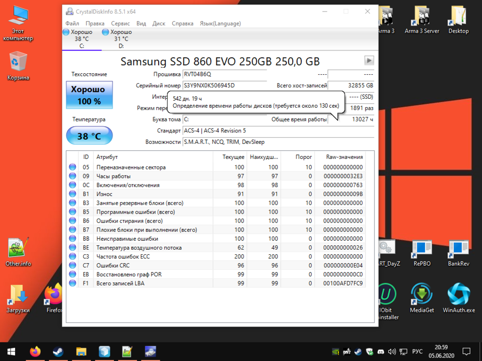
Task: Click the standard field ACS-4 Revision 5
Action: [x=278, y=130]
